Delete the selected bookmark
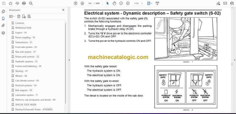 pos(19,17)
